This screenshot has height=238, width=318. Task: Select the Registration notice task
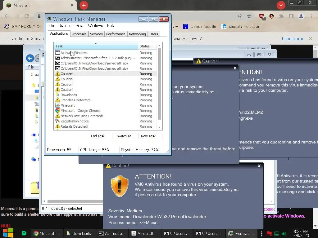pyautogui.click(x=105, y=121)
